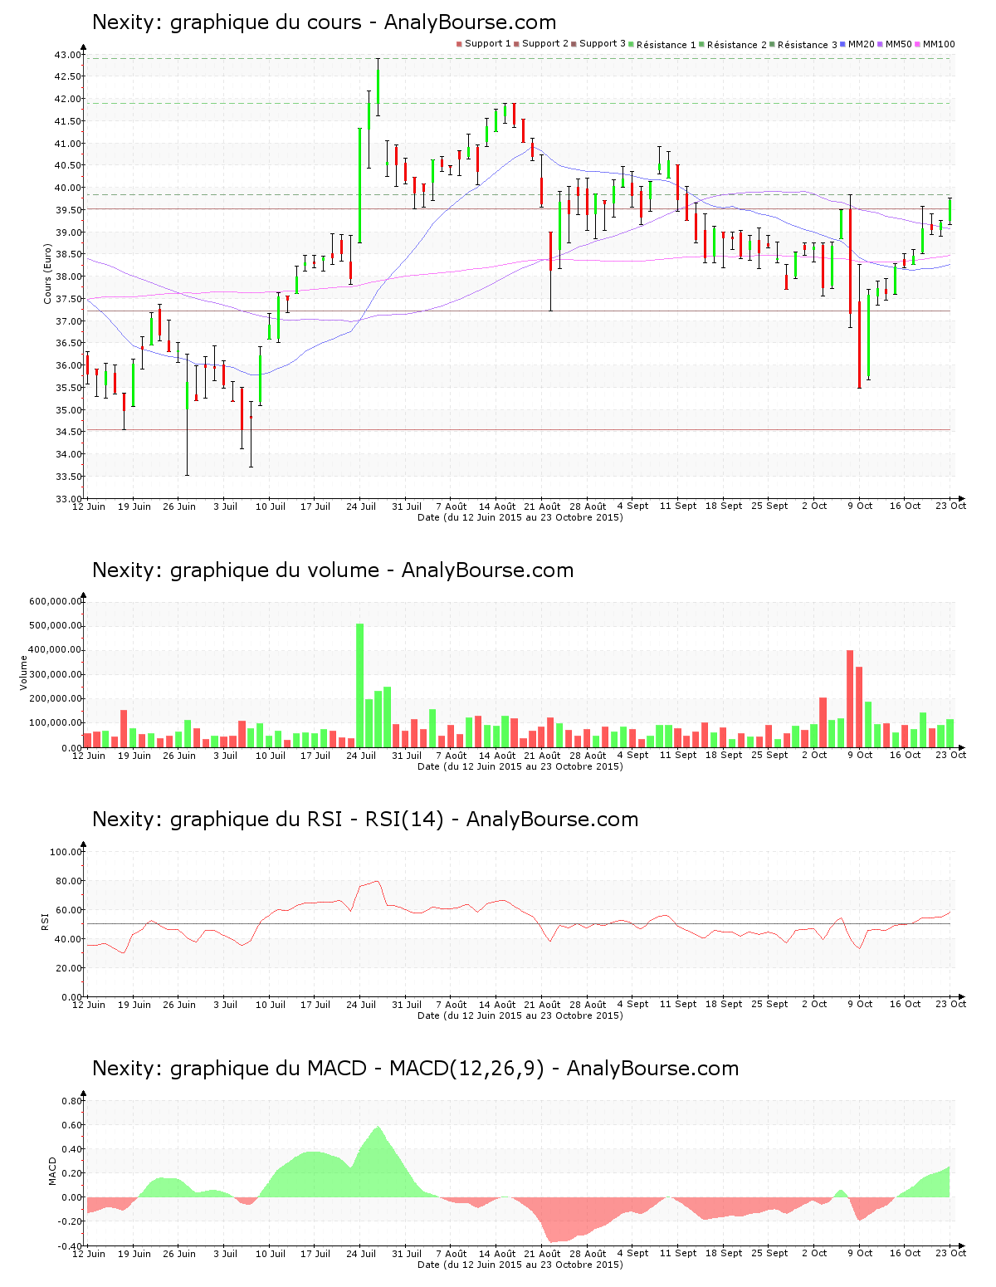Viewport: 996px width, 1287px height.
Task: Click the 'Volume' vertical axis label
Action: tap(23, 673)
